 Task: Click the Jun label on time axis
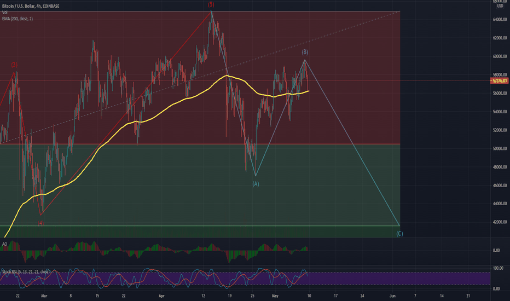click(x=392, y=296)
